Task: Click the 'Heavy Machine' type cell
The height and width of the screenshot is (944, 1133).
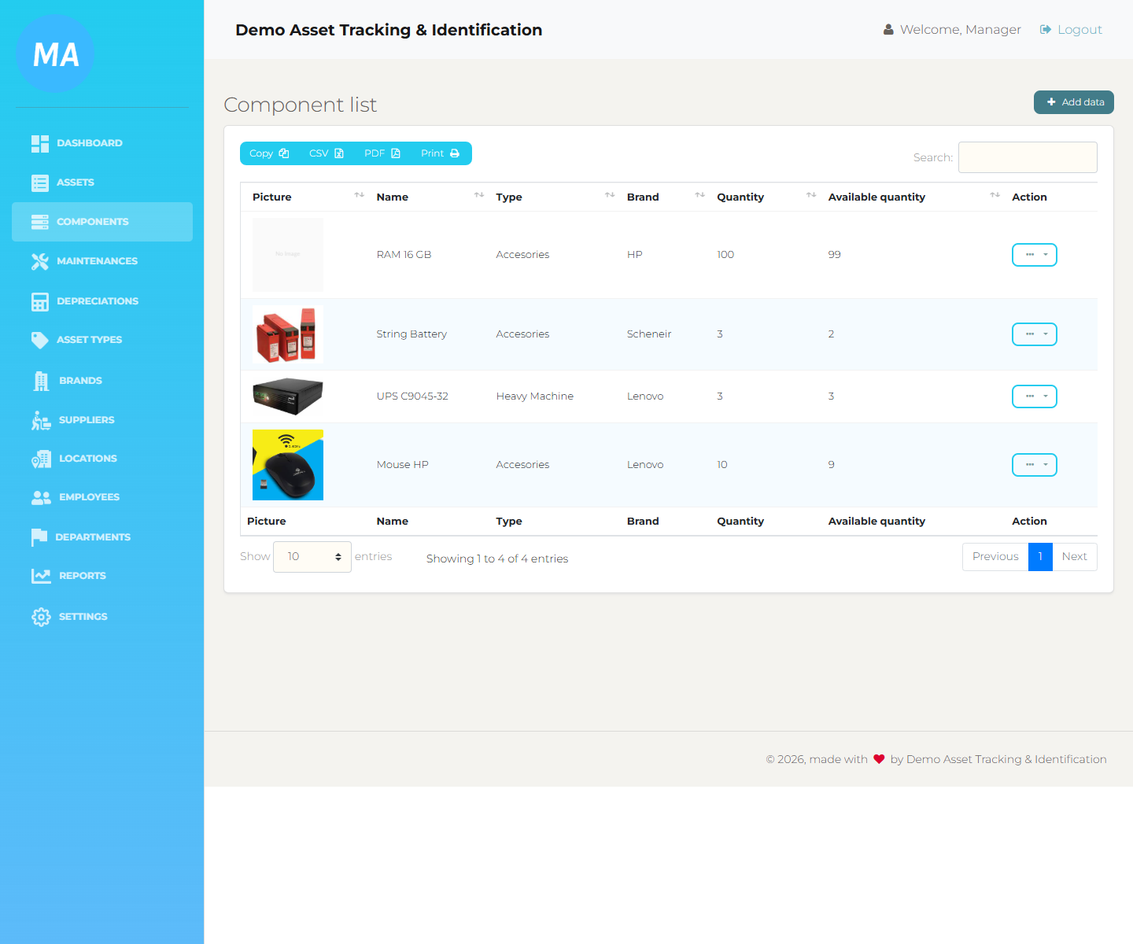Action: click(x=535, y=396)
